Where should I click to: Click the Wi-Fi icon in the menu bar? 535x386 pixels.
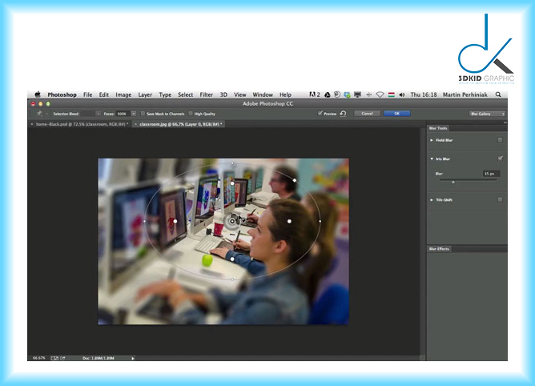[x=380, y=94]
